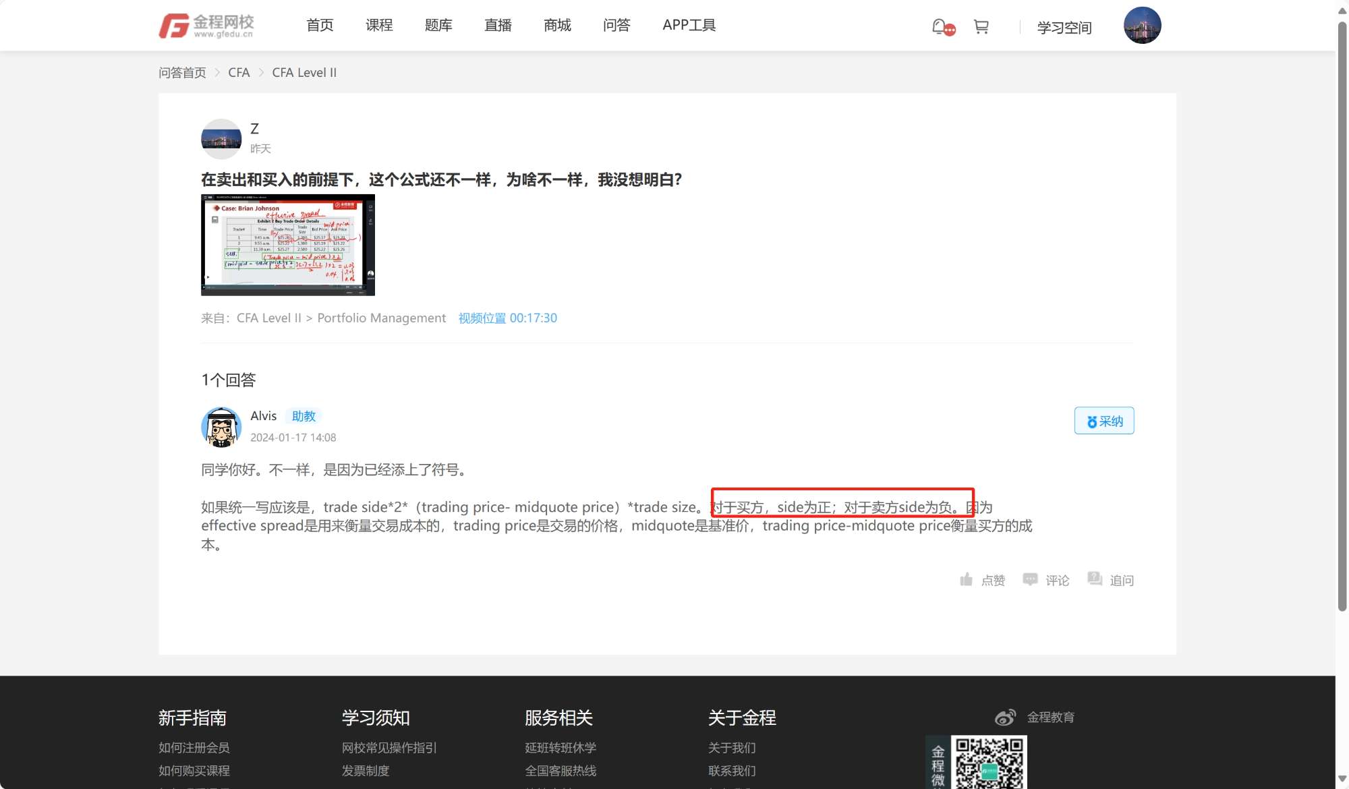
Task: Open the CFA Level II breadcrumb link
Action: tap(304, 73)
